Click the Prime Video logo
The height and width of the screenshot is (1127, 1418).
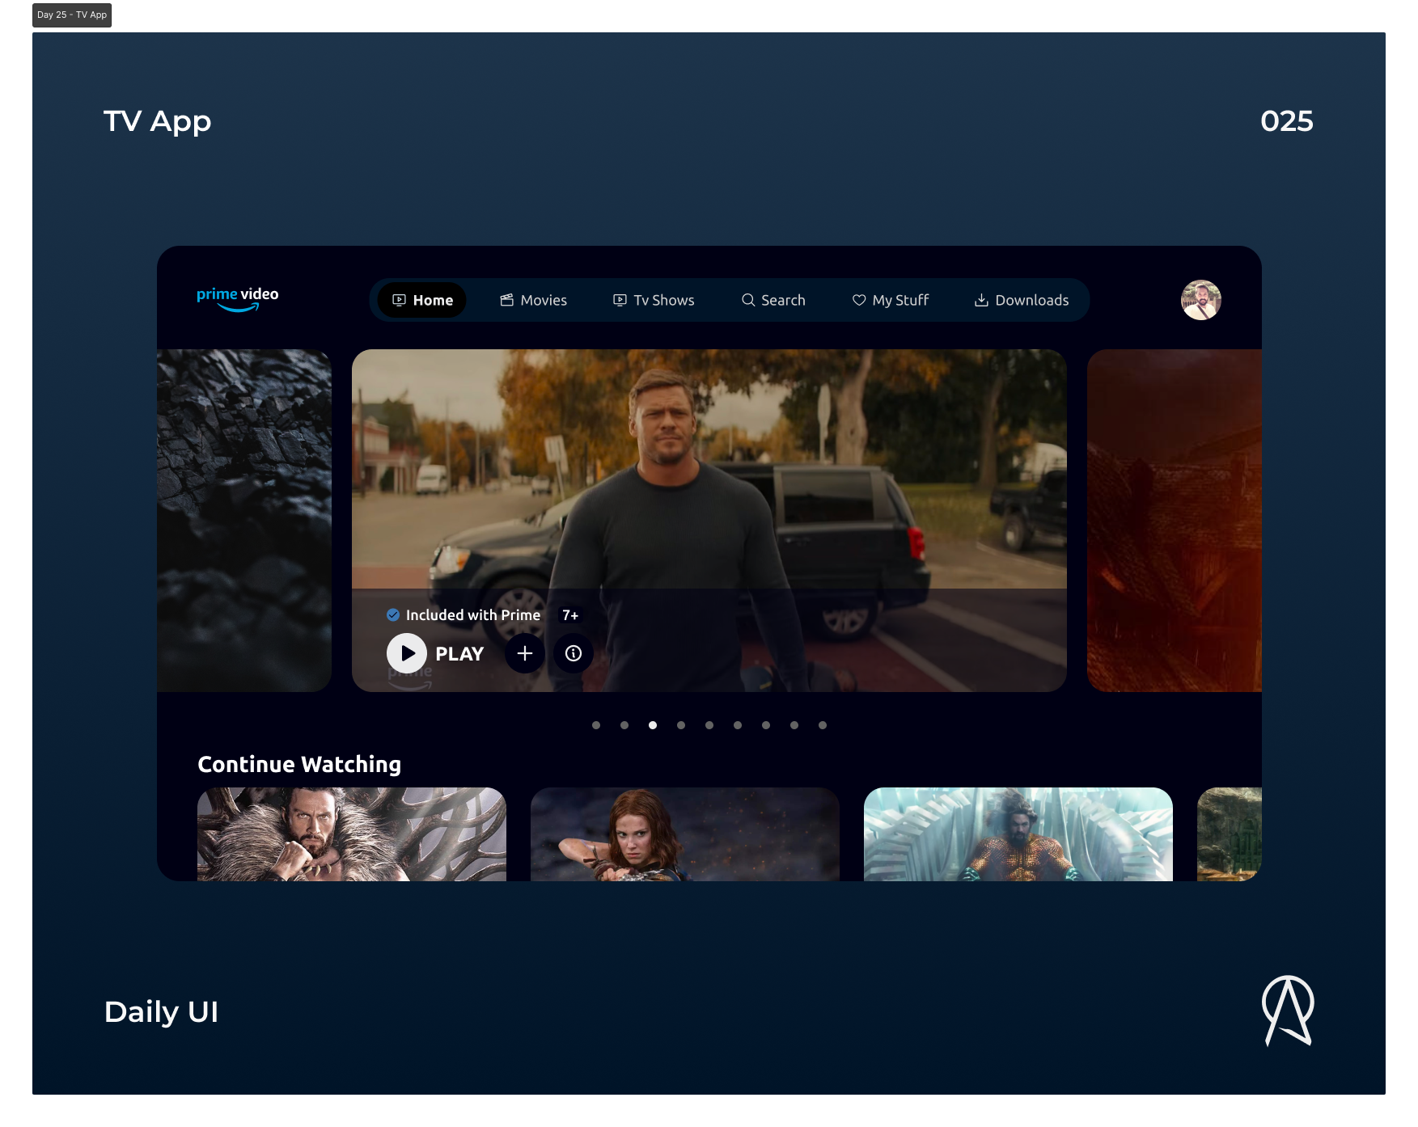[x=237, y=298]
